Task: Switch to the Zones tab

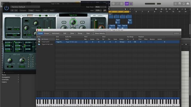Action: (40, 33)
